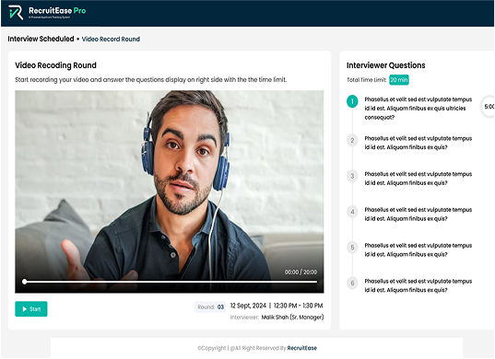The image size is (495, 359).
Task: Click the video preview of the candidate
Action: [x=170, y=191]
